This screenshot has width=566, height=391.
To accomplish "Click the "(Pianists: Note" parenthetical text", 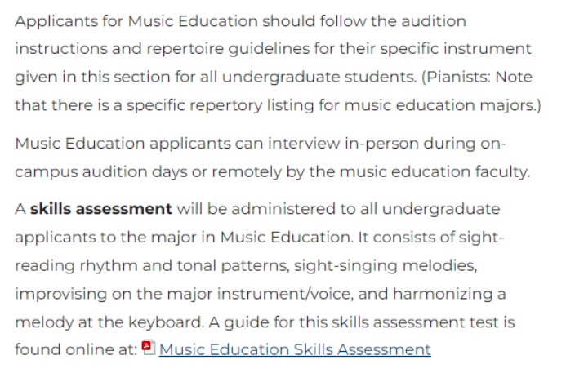I will tap(478, 78).
